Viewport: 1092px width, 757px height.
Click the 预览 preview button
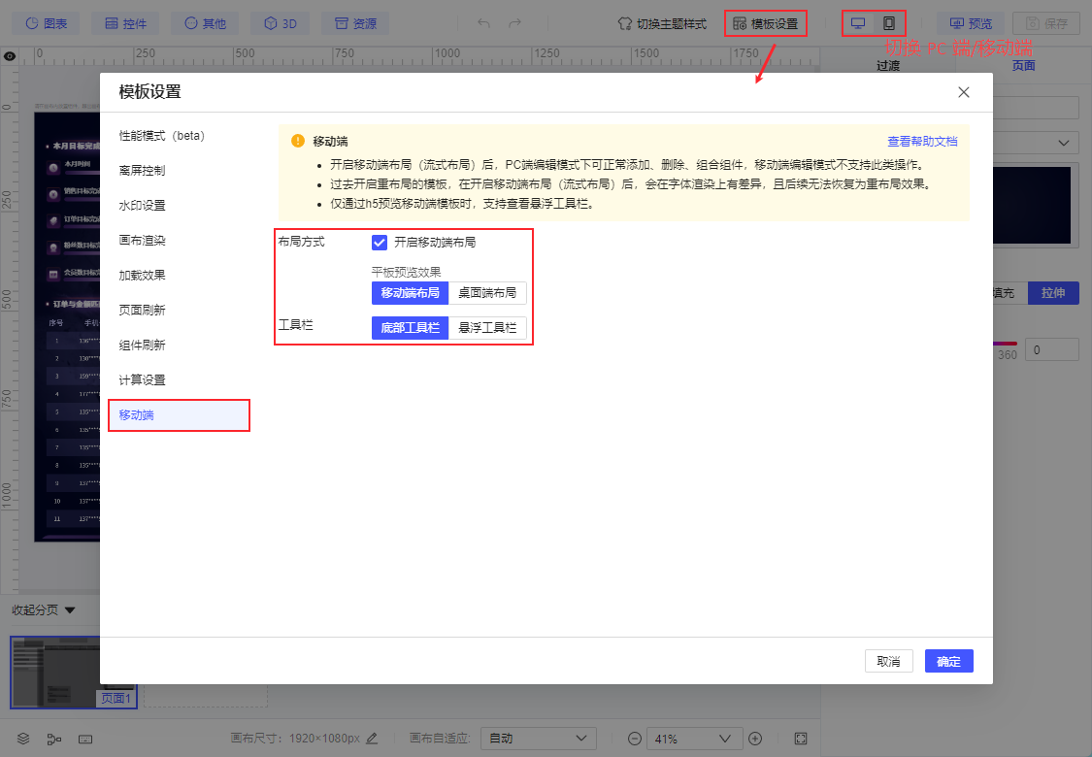click(x=971, y=23)
